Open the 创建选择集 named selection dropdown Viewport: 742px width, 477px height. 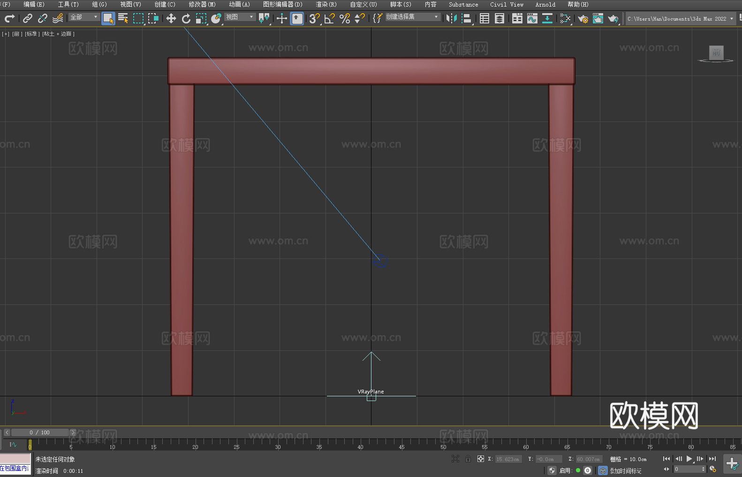coord(413,17)
